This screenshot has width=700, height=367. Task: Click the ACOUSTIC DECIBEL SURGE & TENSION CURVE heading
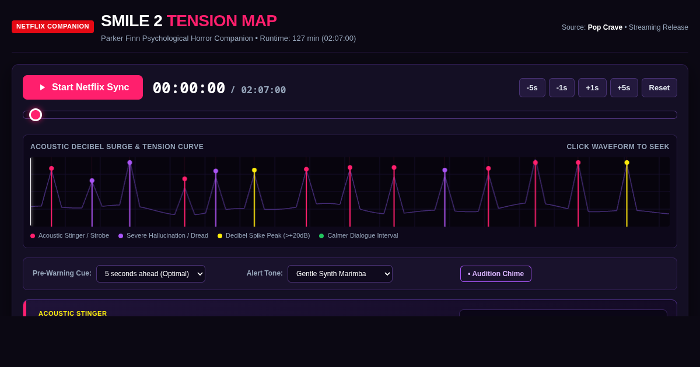[x=117, y=147]
